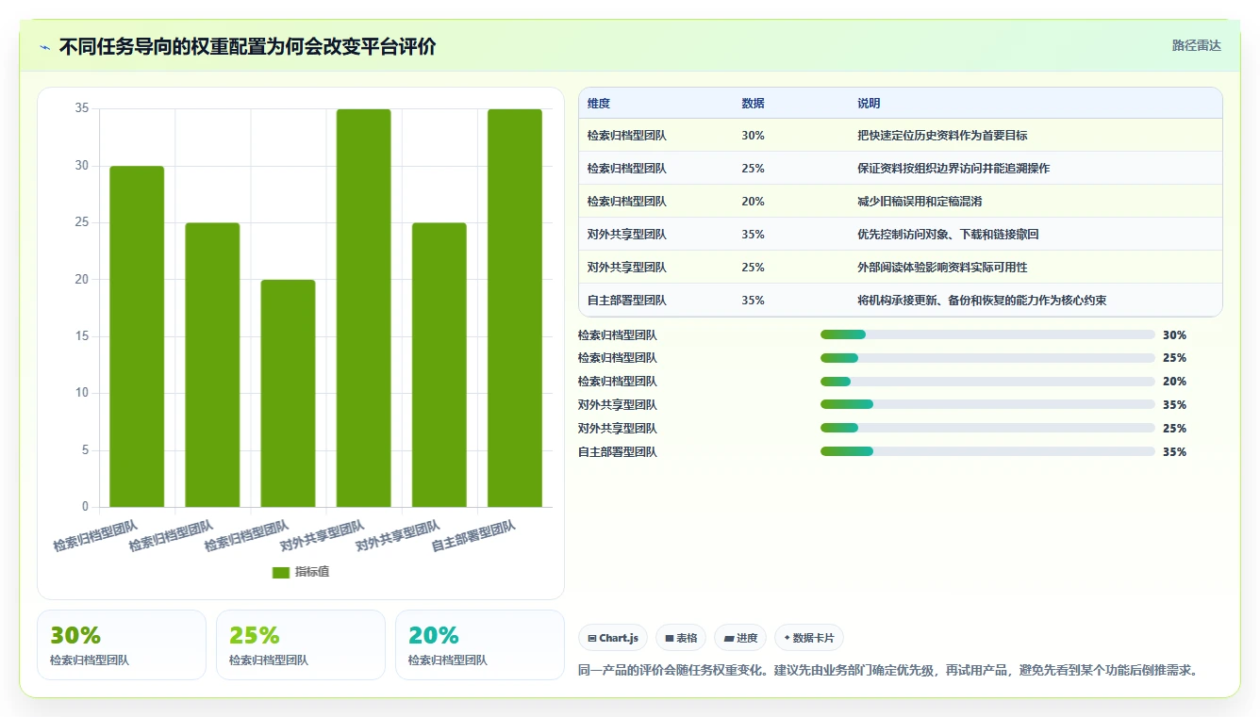Select the 进度 tag chip
The width and height of the screenshot is (1260, 717).
(740, 638)
